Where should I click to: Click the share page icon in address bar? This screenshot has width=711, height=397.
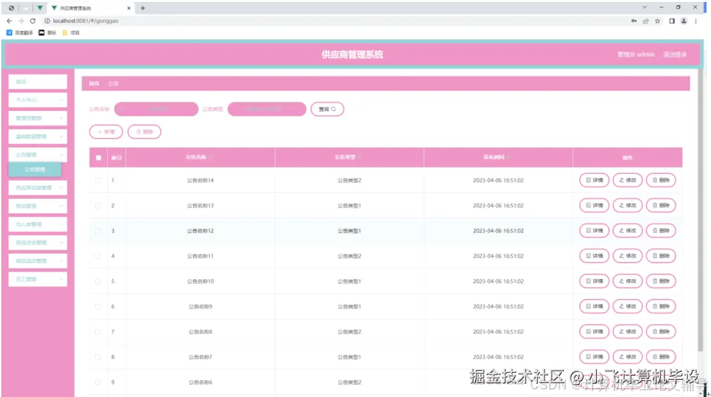point(646,21)
